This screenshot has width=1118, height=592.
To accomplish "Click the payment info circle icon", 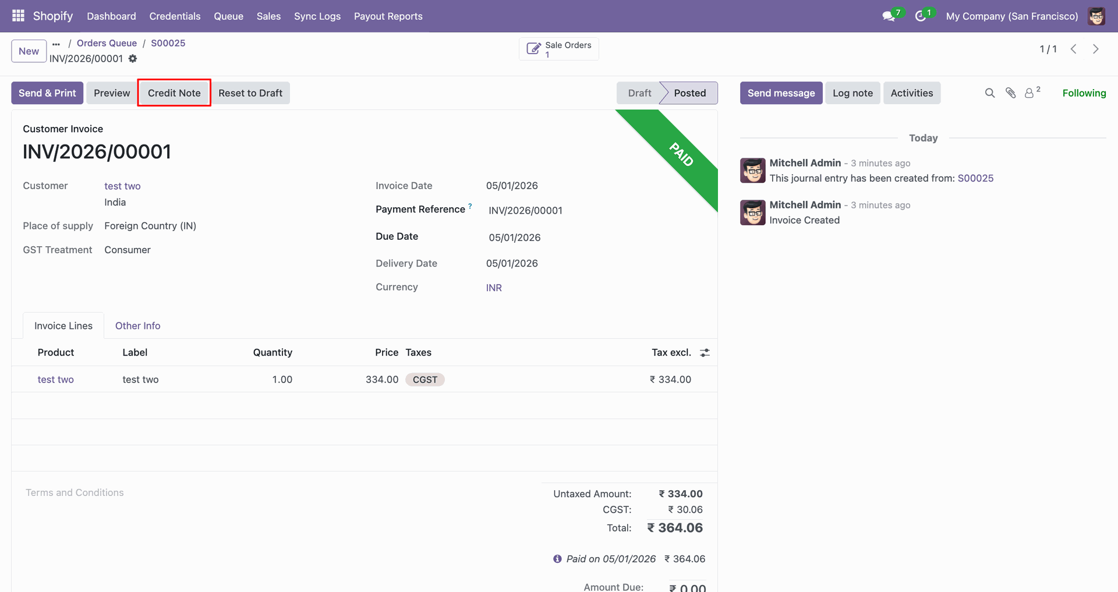I will pyautogui.click(x=557, y=559).
